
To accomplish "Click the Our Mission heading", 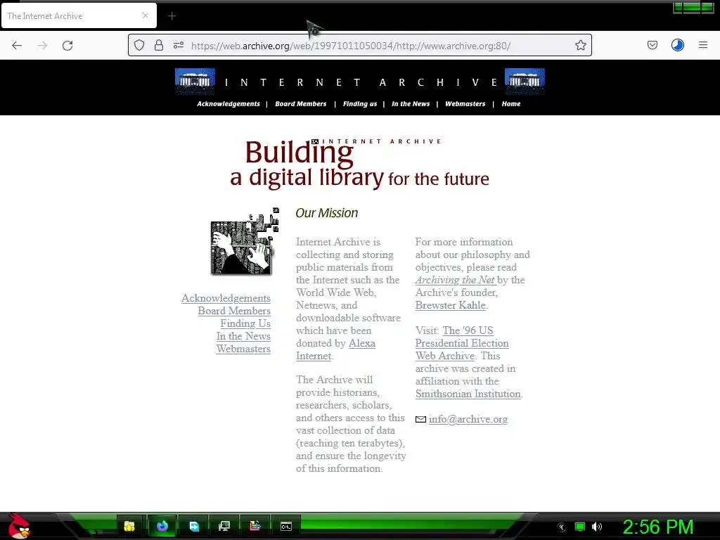I will coord(327,213).
